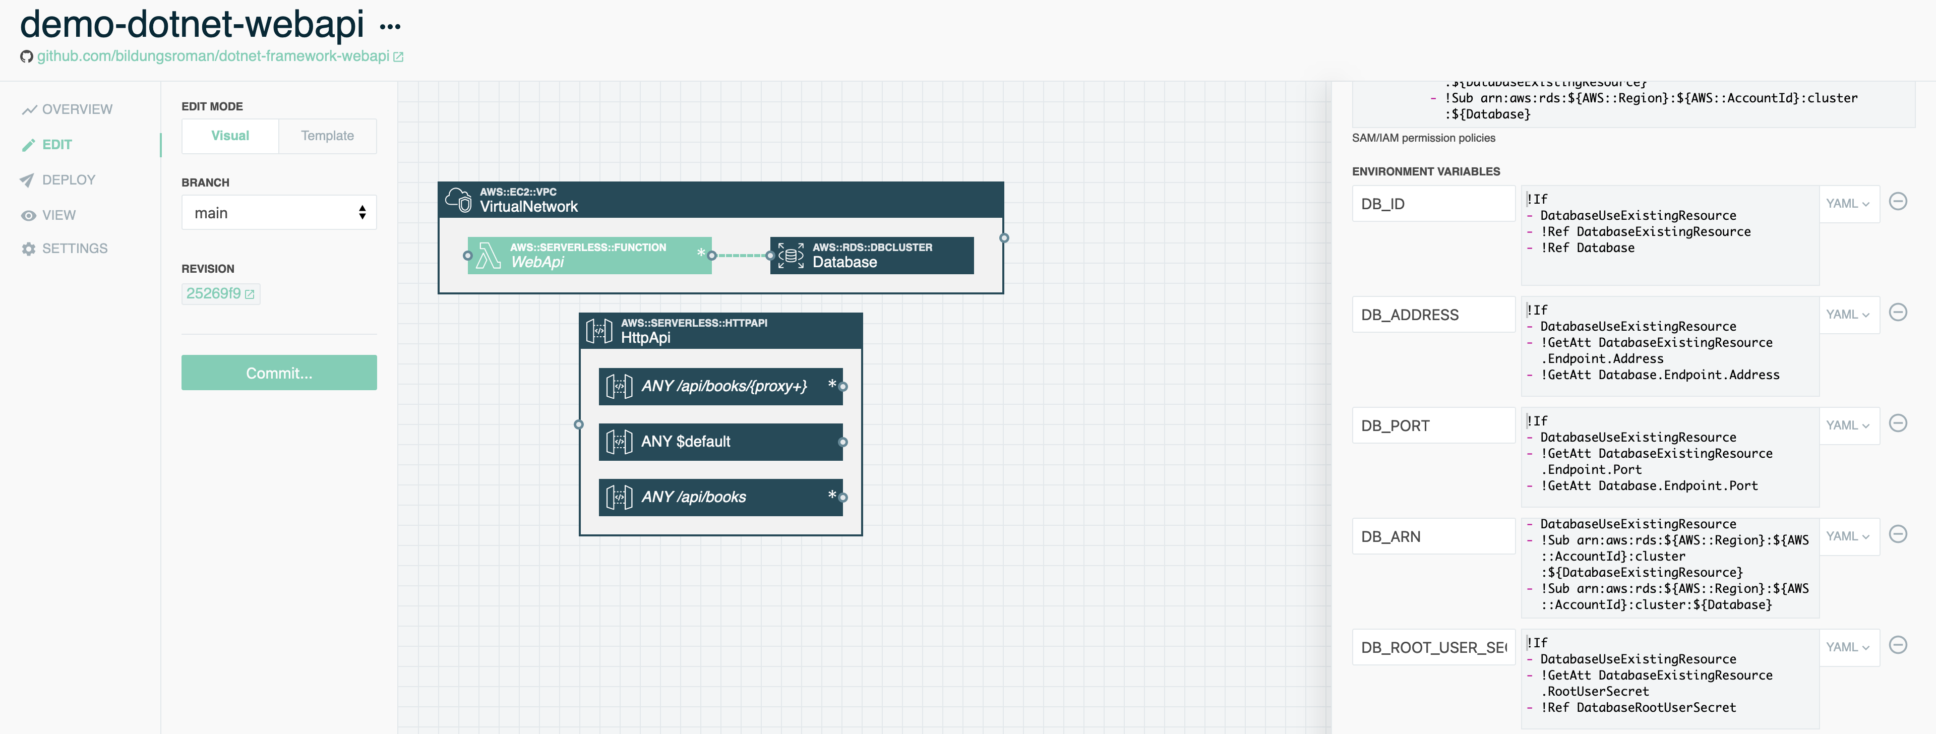Edit the DB_ROOT_USER_SECRET variable name field

[x=1433, y=648]
